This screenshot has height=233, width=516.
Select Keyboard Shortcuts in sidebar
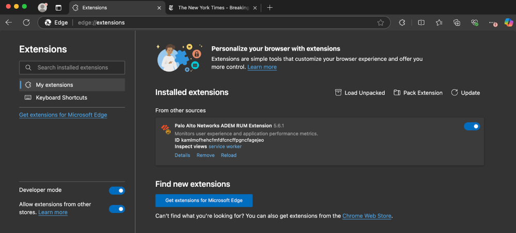click(x=61, y=97)
